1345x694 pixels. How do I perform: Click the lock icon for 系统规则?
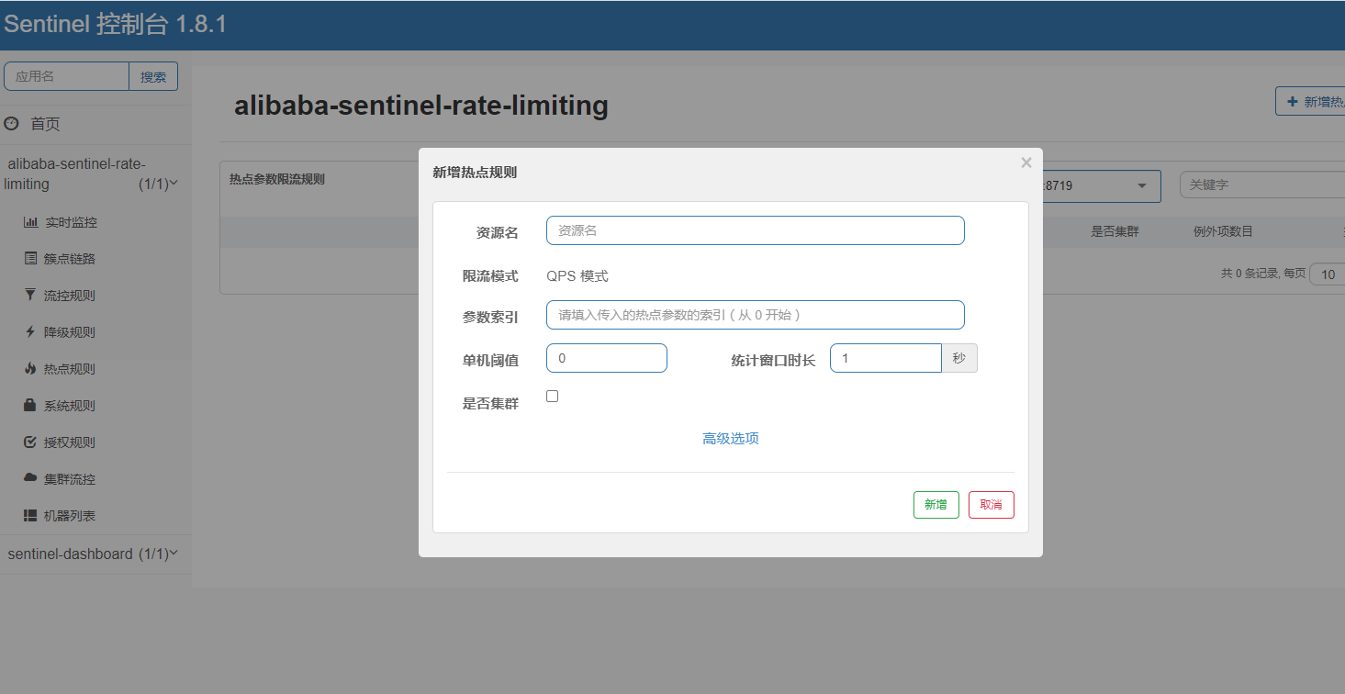coord(30,405)
